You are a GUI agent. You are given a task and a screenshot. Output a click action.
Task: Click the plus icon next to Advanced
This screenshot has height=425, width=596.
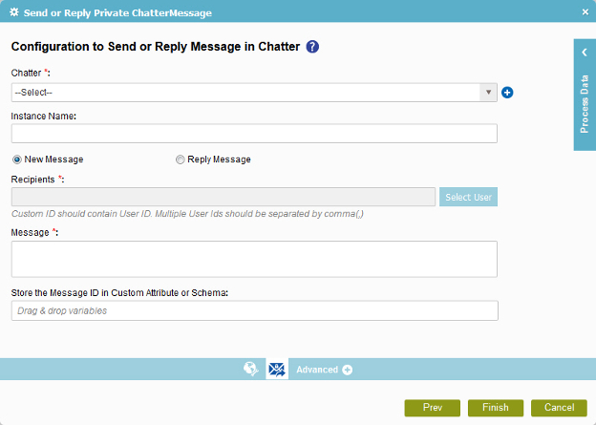347,370
